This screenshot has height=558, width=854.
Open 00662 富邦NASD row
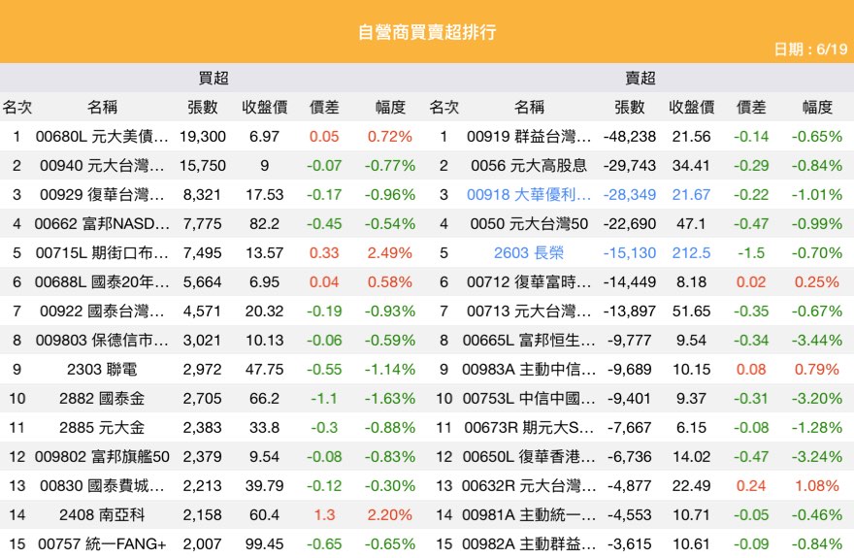[102, 224]
